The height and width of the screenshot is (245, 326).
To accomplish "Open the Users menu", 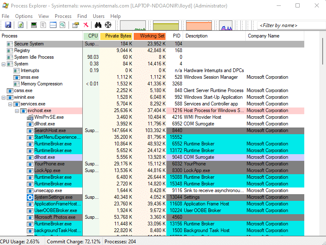I will tap(99, 16).
